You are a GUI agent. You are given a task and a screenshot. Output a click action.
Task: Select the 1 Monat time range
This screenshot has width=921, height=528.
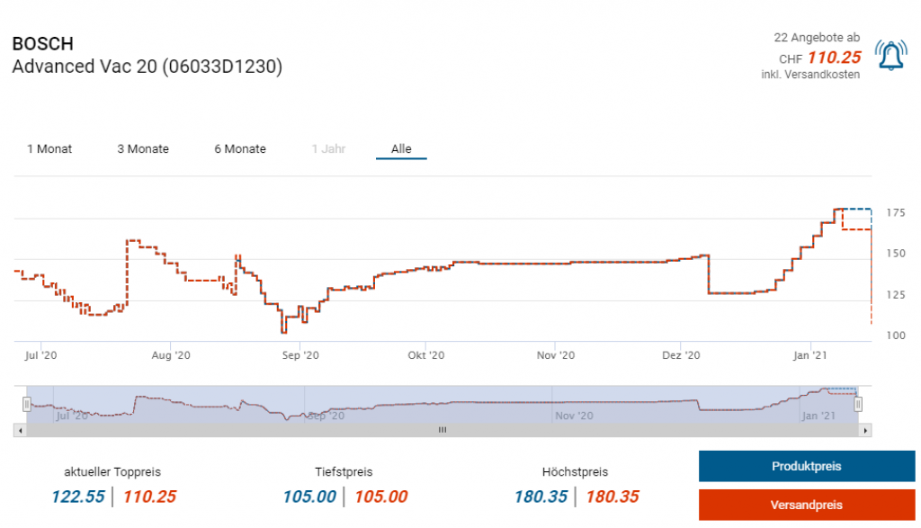49,149
